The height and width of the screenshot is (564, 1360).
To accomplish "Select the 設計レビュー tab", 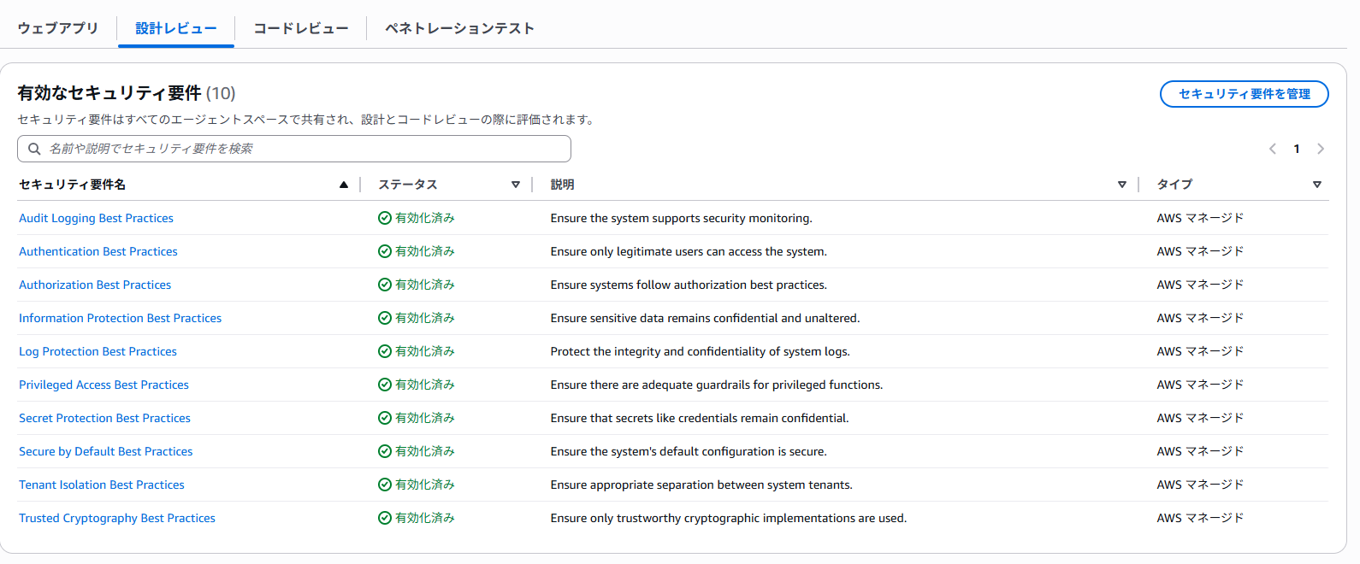I will (176, 28).
